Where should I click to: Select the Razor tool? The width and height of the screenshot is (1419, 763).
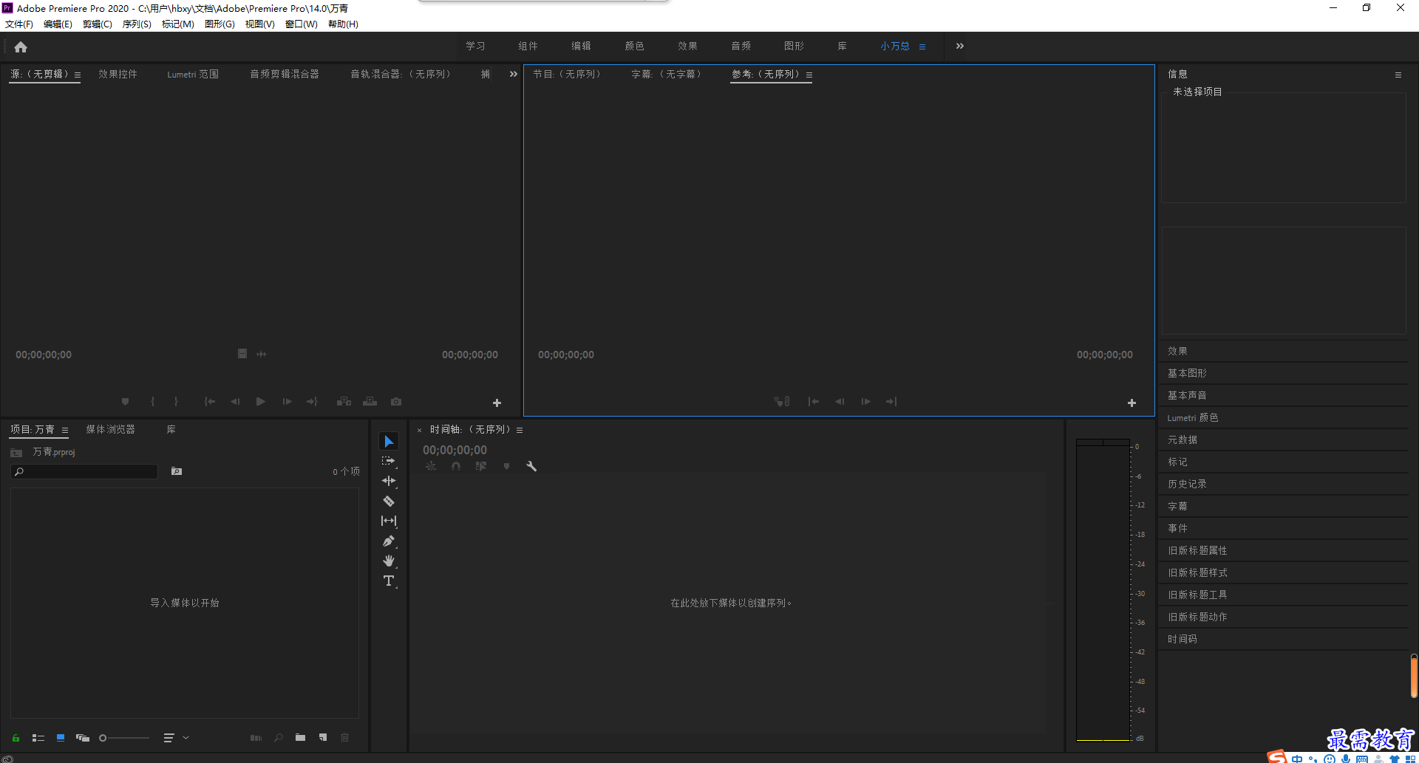389,501
